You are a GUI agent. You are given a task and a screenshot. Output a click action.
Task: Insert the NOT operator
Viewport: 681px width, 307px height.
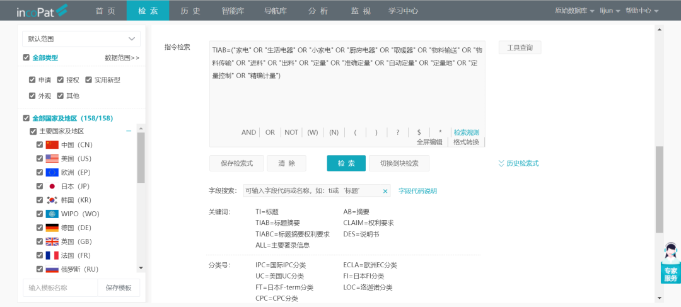pyautogui.click(x=291, y=132)
